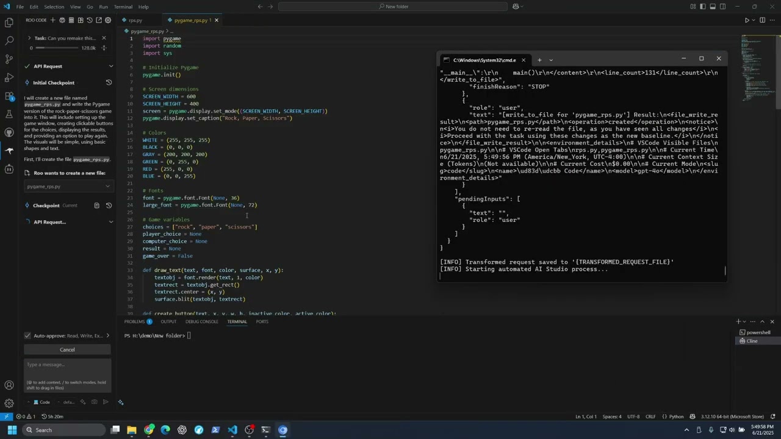Select the Roo Code kangaroo icon
The width and height of the screenshot is (781, 439).
[x=9, y=151]
